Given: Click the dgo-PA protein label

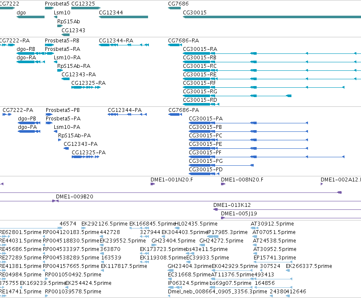Looking at the screenshot, I should pyautogui.click(x=28, y=127).
